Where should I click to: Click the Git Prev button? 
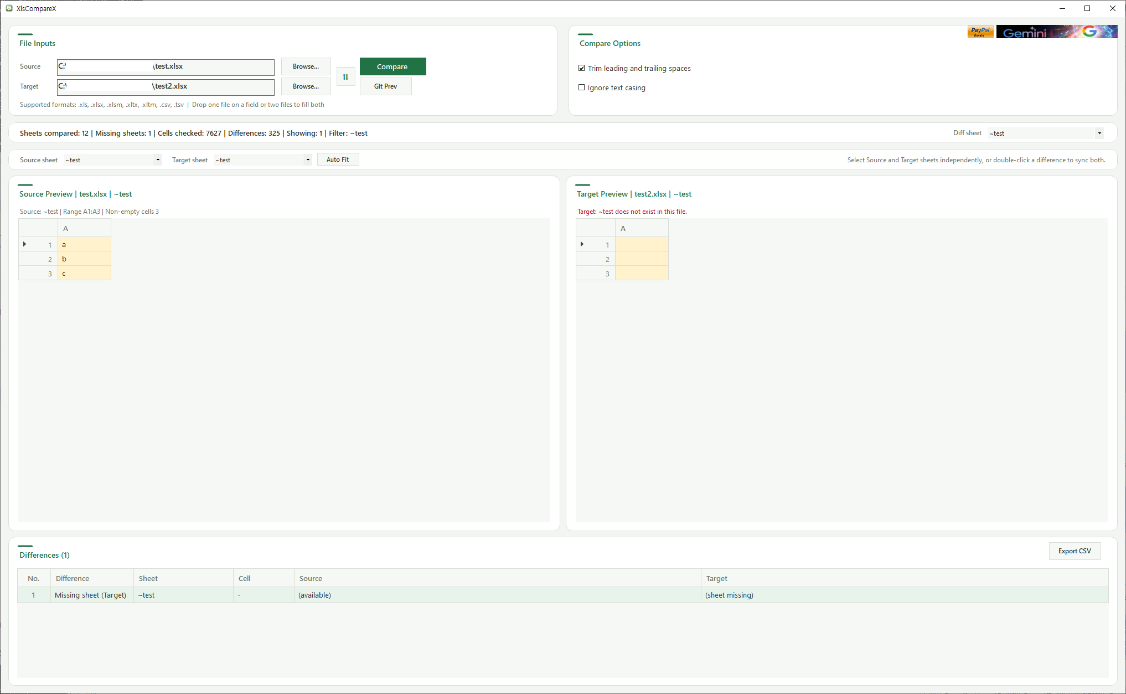pos(385,86)
